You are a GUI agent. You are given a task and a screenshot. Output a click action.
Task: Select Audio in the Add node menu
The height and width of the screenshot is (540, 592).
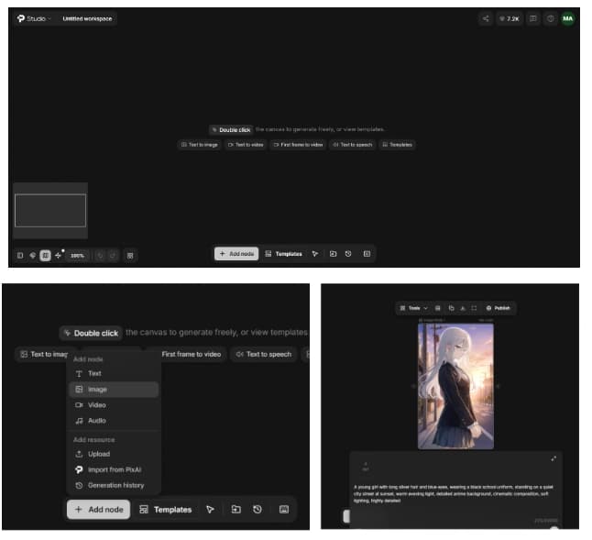tap(114, 420)
